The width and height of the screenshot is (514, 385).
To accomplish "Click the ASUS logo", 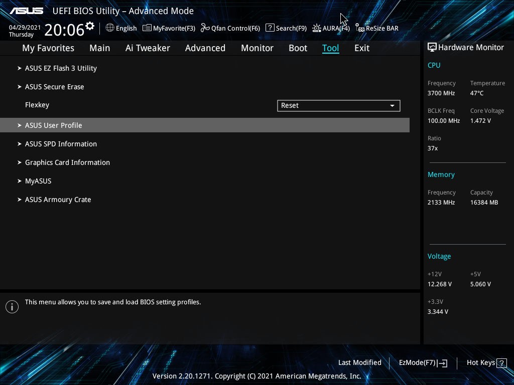I will tap(27, 11).
